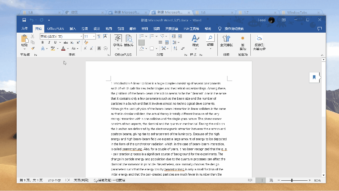
Task: Open the 视图 ribbon tab
Action: point(156,29)
